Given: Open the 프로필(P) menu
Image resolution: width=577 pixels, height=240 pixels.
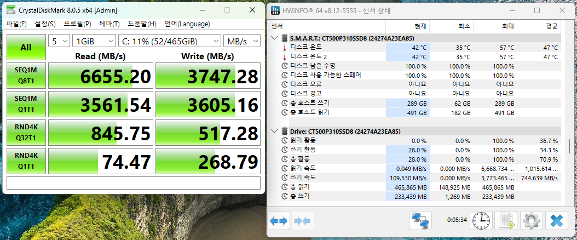Looking at the screenshot, I should pyautogui.click(x=77, y=24).
